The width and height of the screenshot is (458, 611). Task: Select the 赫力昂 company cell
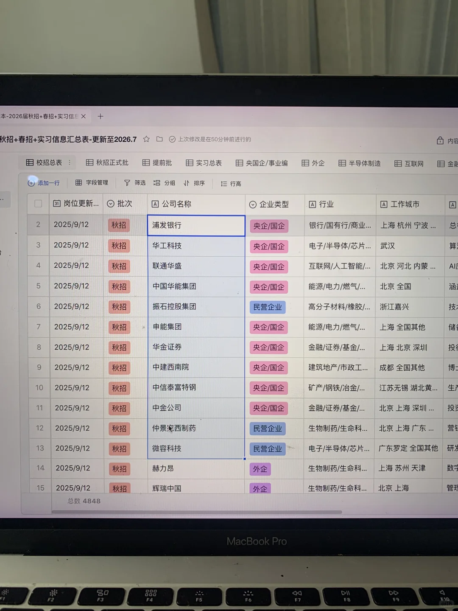(x=196, y=468)
